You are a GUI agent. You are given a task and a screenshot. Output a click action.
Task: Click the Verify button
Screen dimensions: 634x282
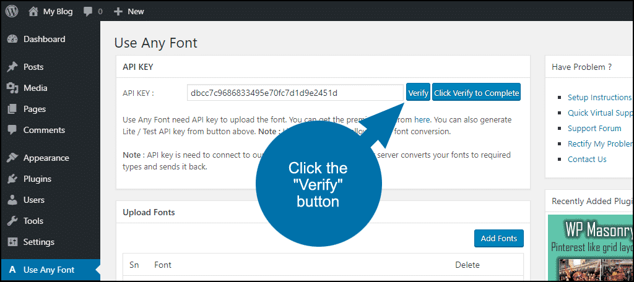point(418,93)
